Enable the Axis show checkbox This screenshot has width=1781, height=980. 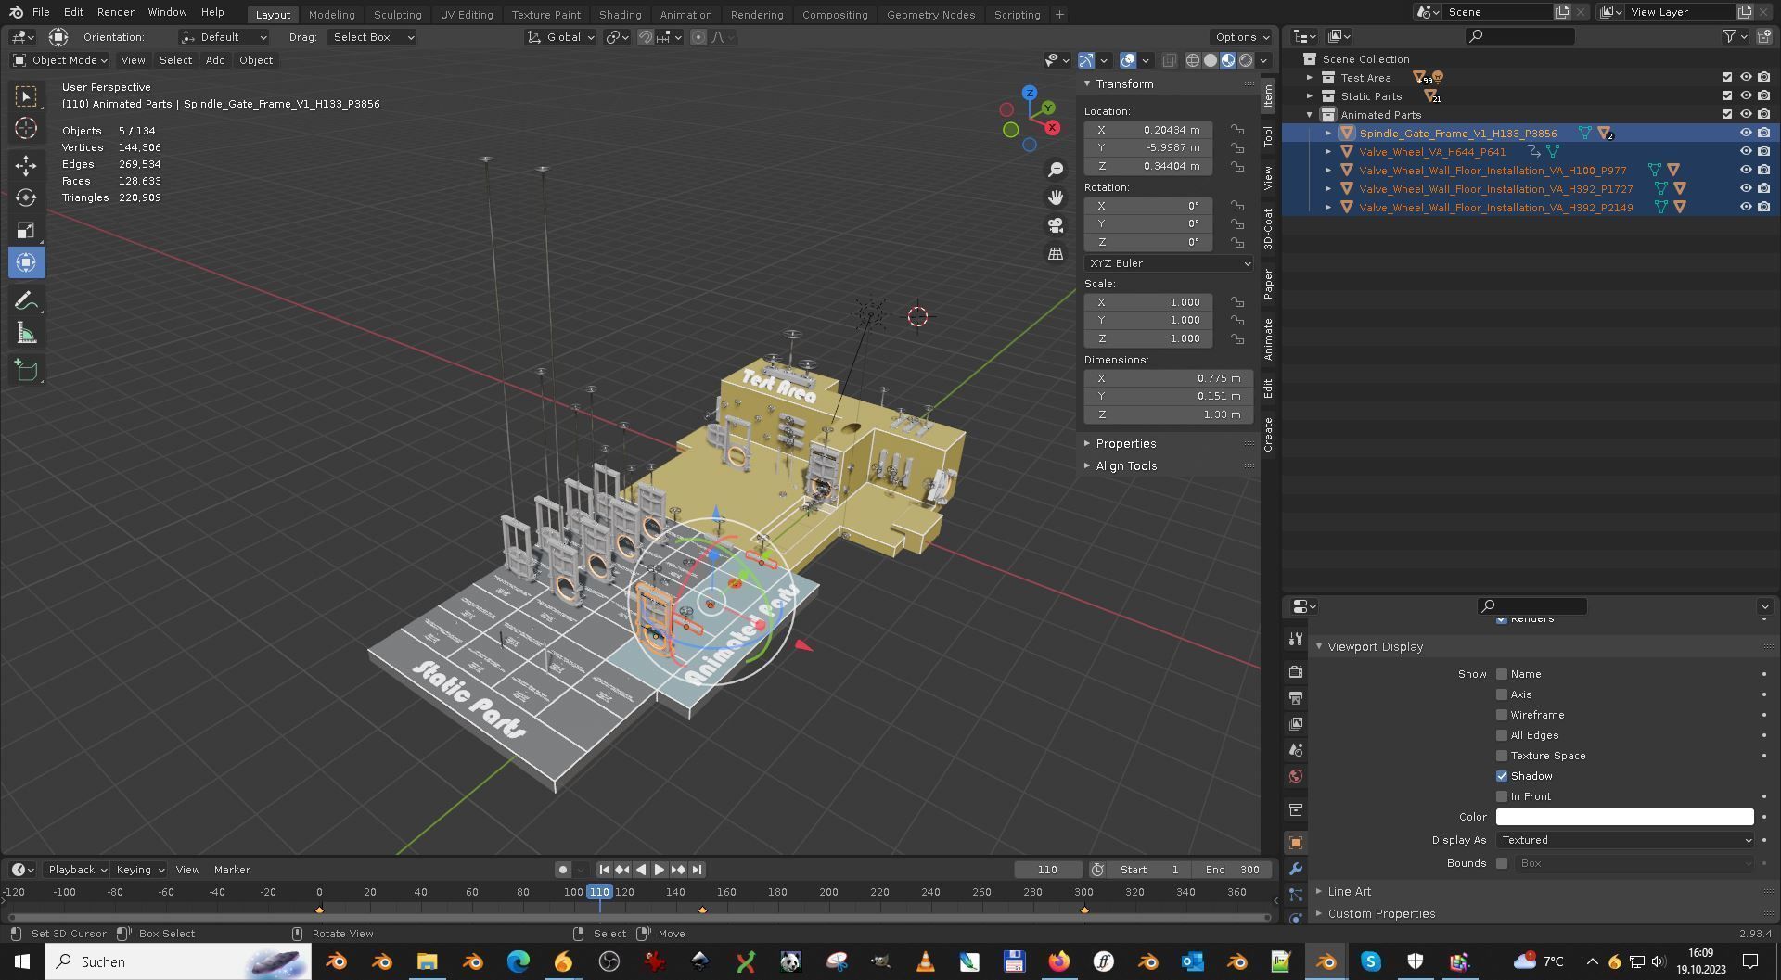tap(1502, 694)
